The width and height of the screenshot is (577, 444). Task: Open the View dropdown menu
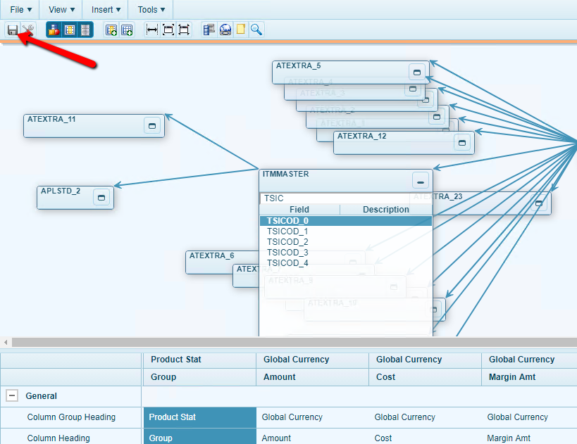coord(62,10)
